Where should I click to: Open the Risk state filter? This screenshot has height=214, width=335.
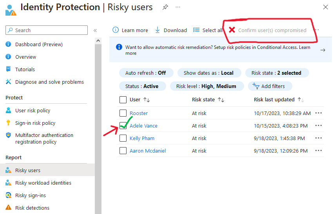pos(277,73)
